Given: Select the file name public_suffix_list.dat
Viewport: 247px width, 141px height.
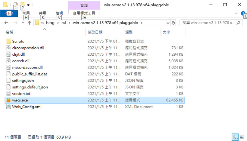Looking at the screenshot, I should (30, 74).
